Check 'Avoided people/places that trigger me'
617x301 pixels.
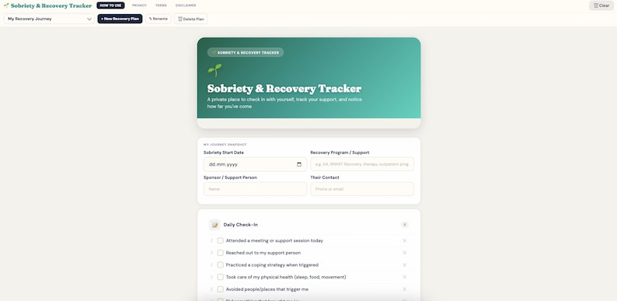click(x=221, y=289)
